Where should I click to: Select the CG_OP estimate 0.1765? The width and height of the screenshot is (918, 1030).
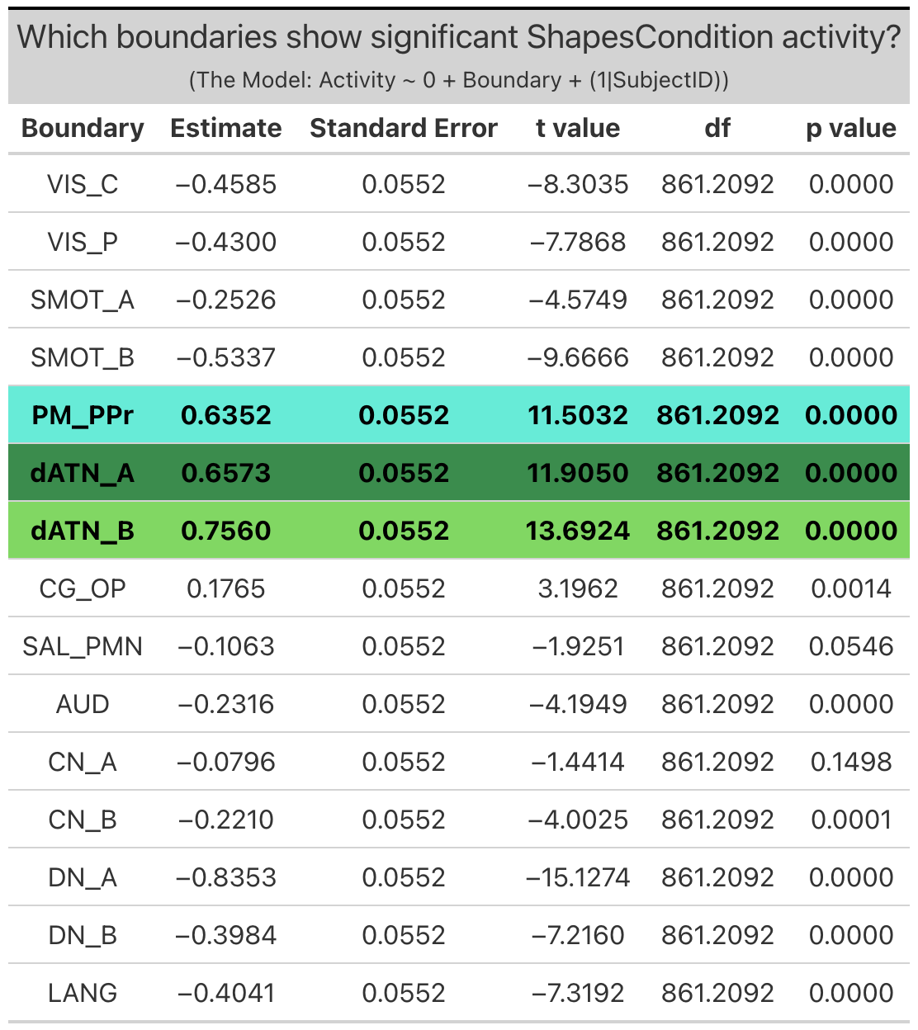(x=225, y=588)
